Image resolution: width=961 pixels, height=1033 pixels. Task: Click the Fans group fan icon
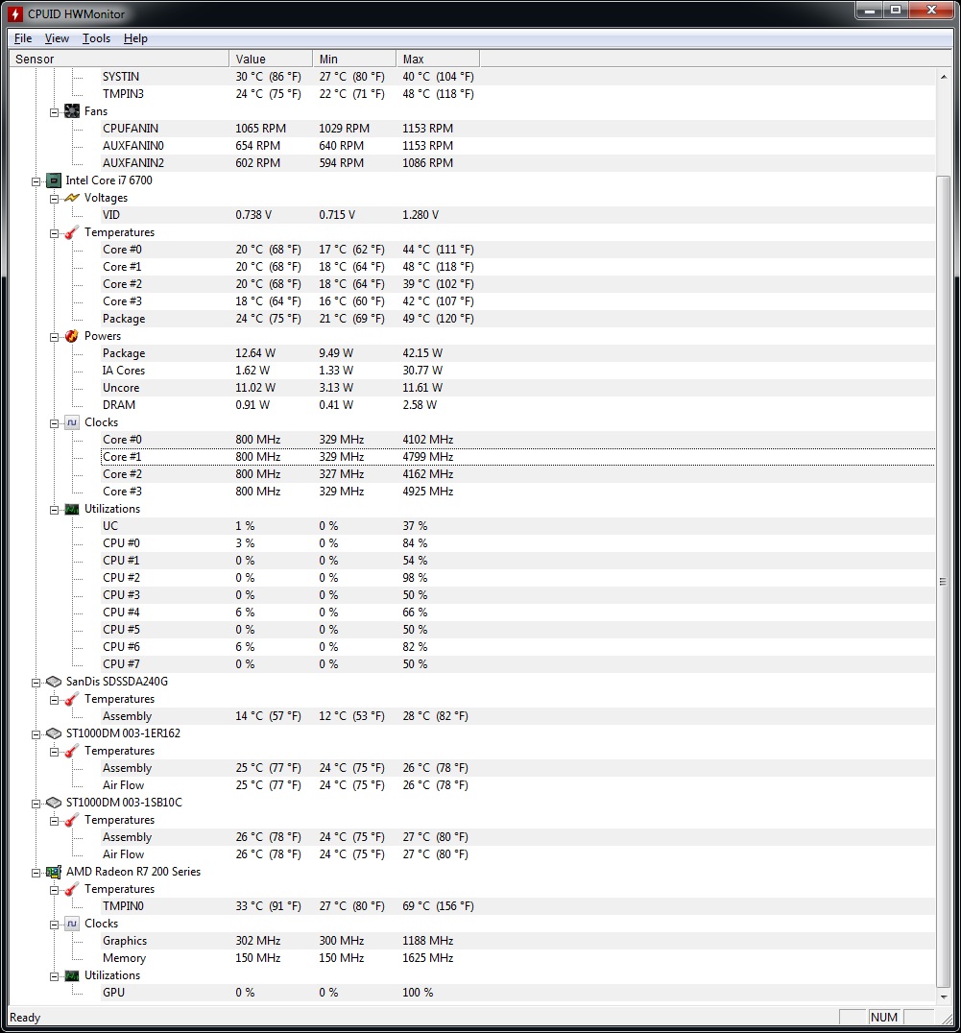pyautogui.click(x=72, y=111)
